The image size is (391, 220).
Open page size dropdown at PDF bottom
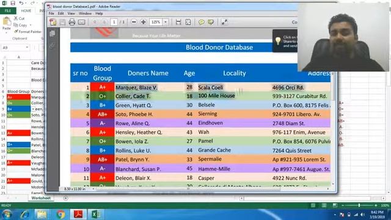coord(93,189)
